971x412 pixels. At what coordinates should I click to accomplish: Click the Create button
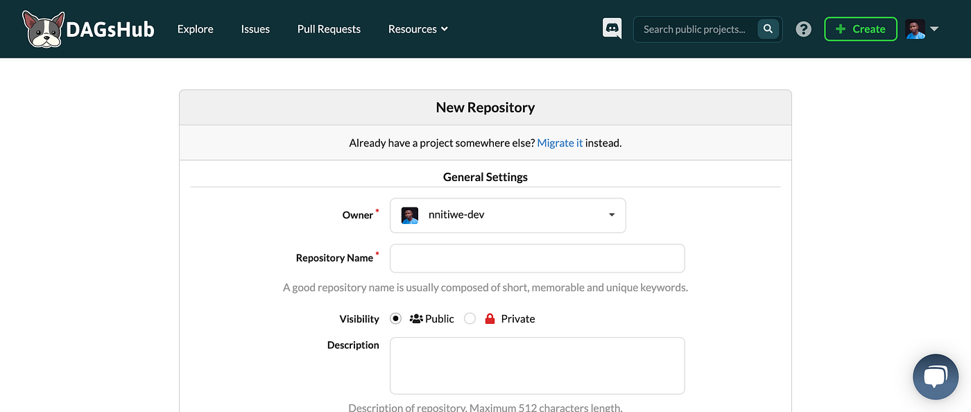pos(860,29)
